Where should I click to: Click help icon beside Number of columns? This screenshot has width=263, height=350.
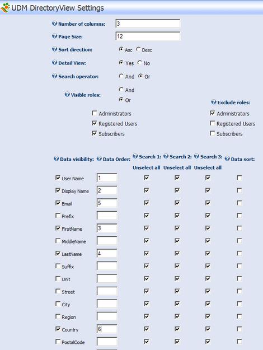pos(54,24)
